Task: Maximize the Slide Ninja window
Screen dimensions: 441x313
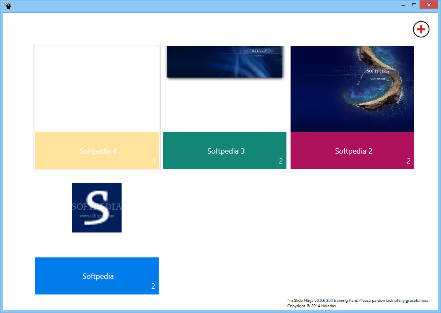Action: tap(414, 5)
